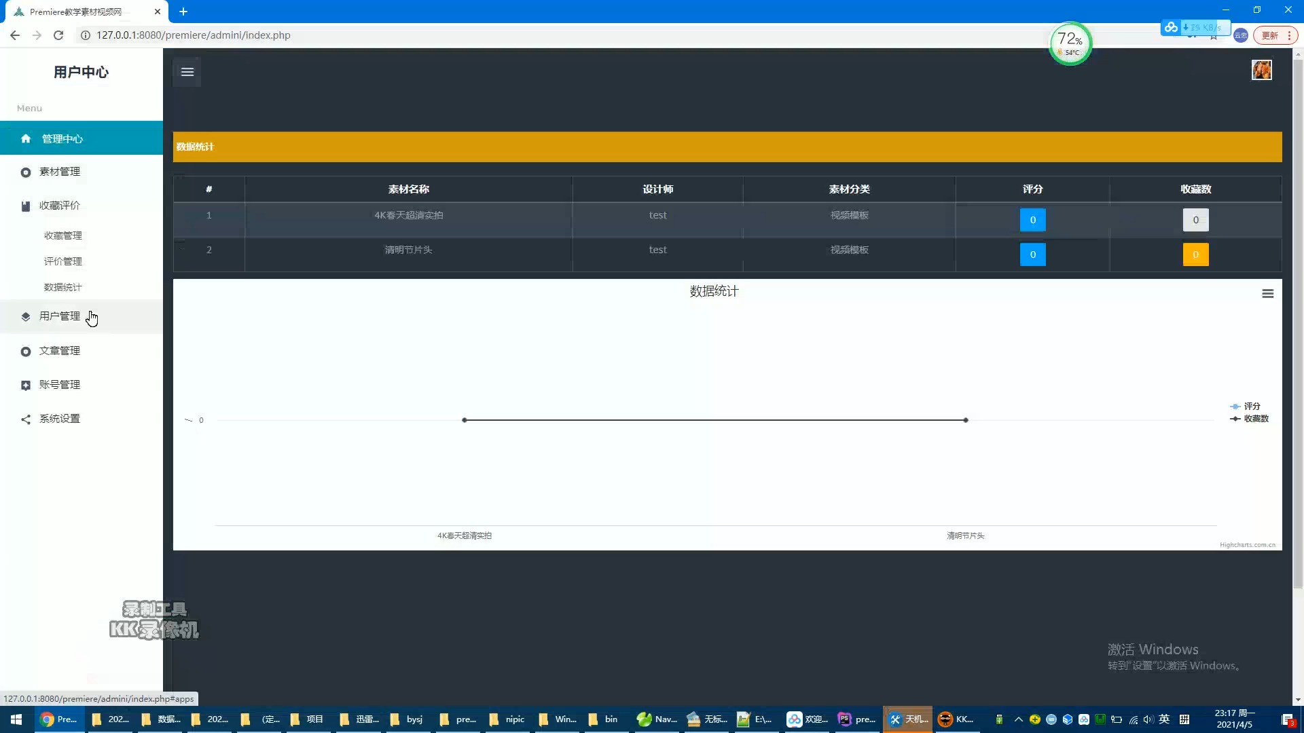The height and width of the screenshot is (733, 1304).
Task: Click the circle icon beside 素材管理
Action: point(26,172)
